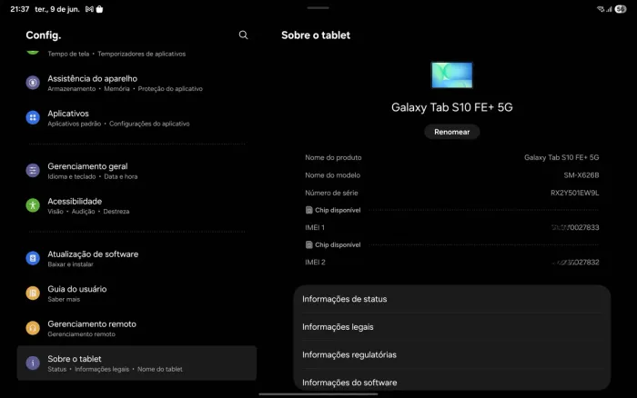Tap the large Galaxy Tab S10 FE+ 5G title
The height and width of the screenshot is (398, 637).
pyautogui.click(x=451, y=107)
